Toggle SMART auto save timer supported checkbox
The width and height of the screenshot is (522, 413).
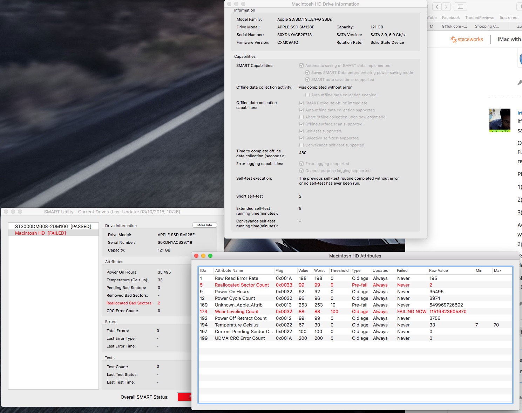(307, 80)
